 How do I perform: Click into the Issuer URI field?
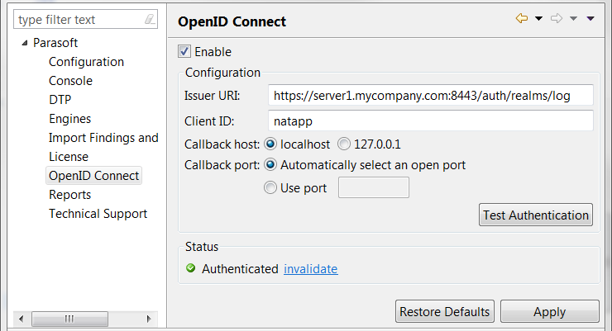(431, 96)
